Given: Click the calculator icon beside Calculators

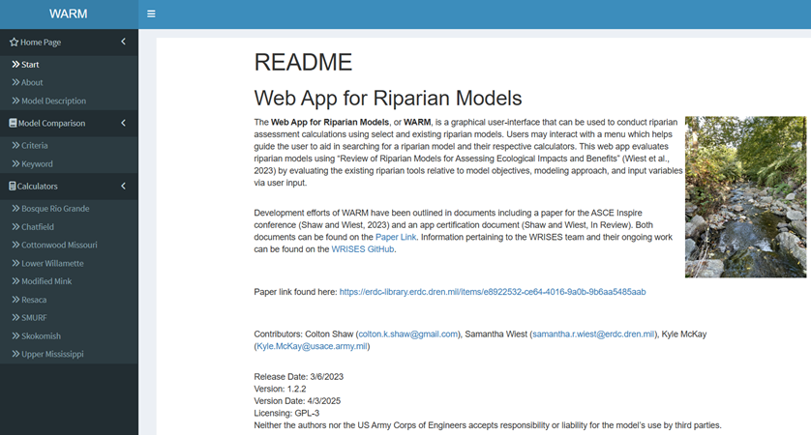Looking at the screenshot, I should pos(13,186).
